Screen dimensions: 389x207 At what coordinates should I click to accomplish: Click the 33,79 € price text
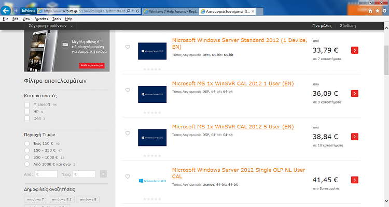pyautogui.click(x=325, y=50)
